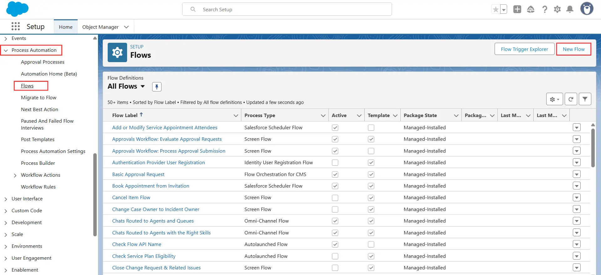Image resolution: width=601 pixels, height=275 pixels.
Task: Focus the Search Setup input field
Action: click(287, 9)
